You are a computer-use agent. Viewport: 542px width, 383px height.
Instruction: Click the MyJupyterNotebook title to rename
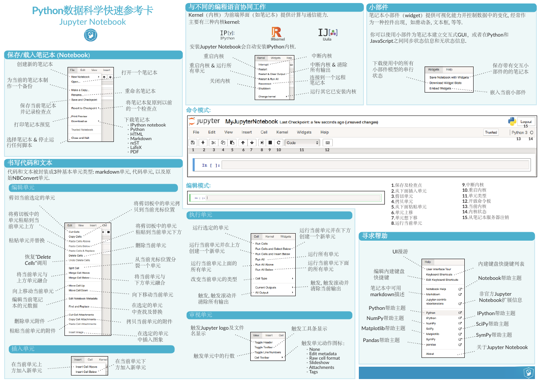[x=251, y=121]
